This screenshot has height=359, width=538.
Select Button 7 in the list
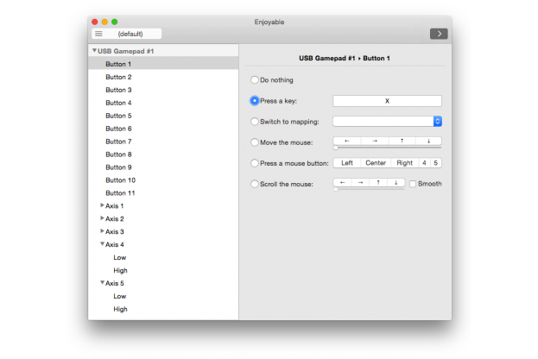(x=163, y=142)
